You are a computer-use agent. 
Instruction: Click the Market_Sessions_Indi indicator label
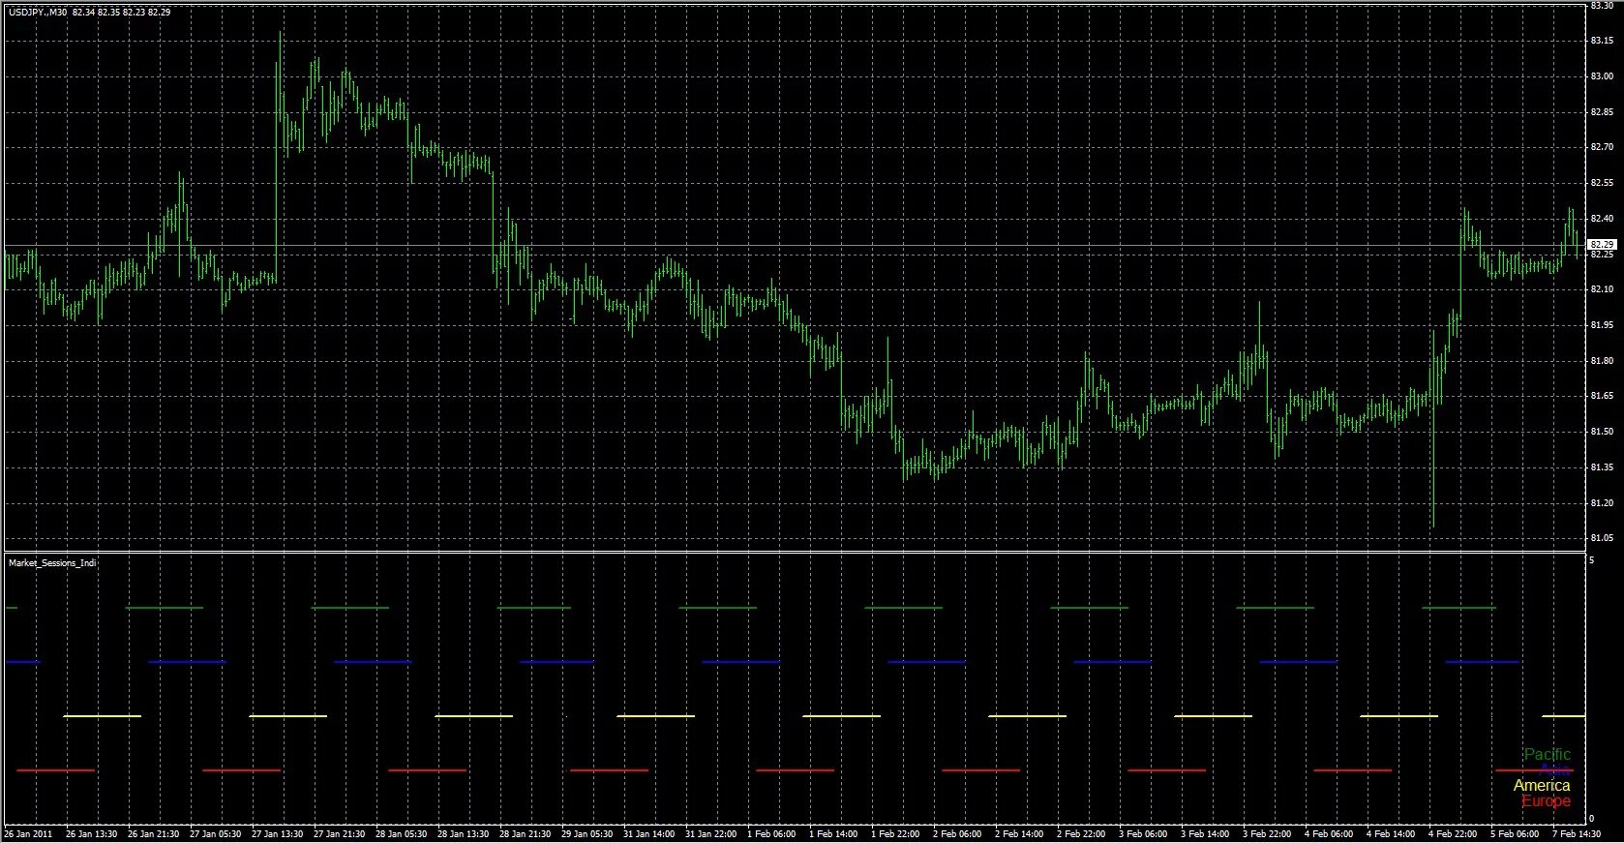tap(52, 562)
